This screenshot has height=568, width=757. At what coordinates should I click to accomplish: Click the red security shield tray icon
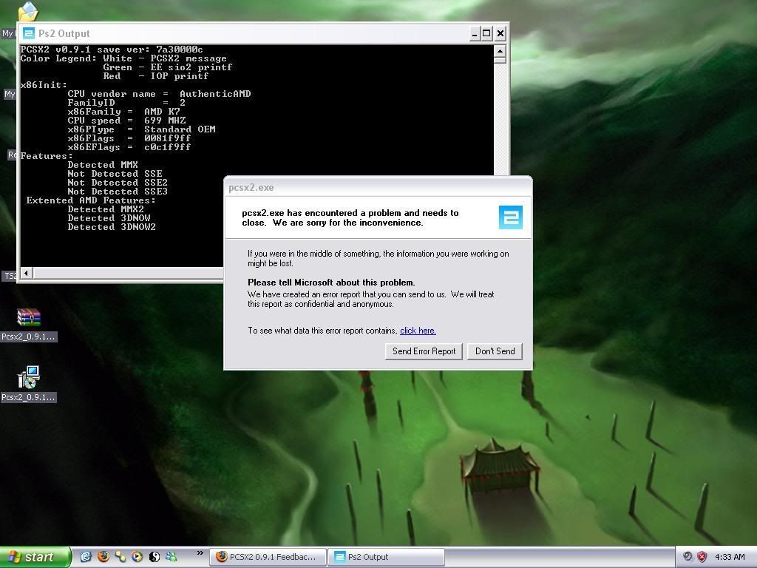[702, 557]
